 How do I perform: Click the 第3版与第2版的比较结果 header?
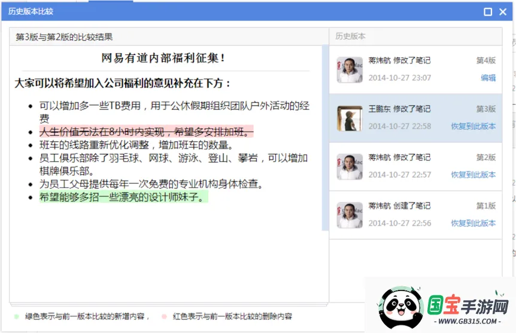tap(64, 37)
